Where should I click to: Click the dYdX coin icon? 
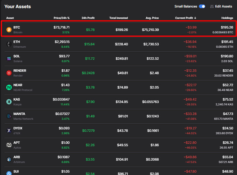(9, 131)
